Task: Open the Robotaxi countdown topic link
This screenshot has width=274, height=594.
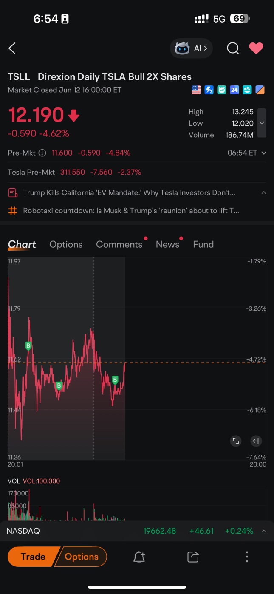Action: (131, 211)
